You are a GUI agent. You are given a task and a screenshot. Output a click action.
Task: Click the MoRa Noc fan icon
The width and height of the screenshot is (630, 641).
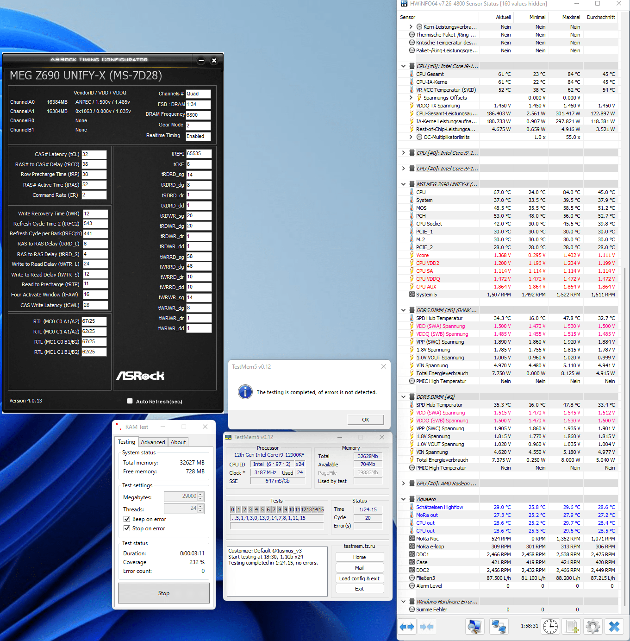412,539
